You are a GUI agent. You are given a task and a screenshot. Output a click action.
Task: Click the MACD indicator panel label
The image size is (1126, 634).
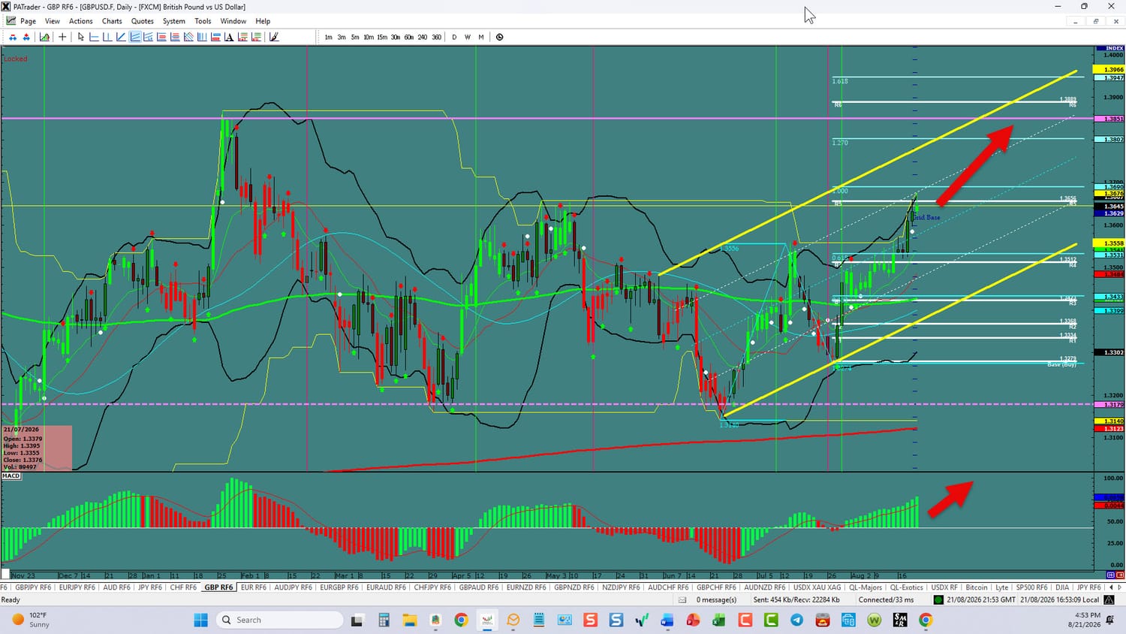coord(11,475)
